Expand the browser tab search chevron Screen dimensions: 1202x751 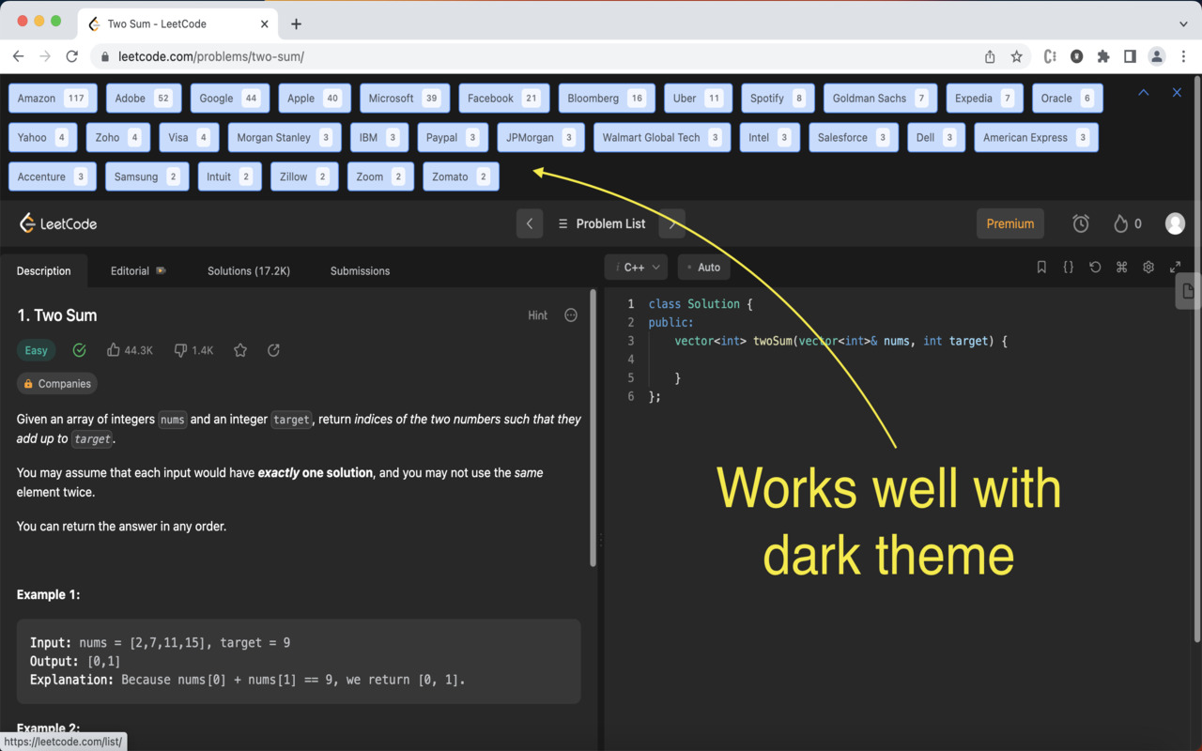[x=1183, y=23]
